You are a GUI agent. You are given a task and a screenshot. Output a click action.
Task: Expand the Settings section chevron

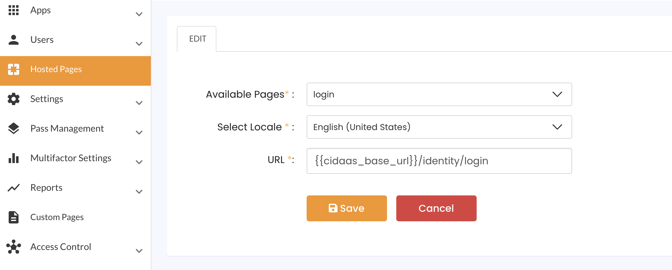(139, 103)
